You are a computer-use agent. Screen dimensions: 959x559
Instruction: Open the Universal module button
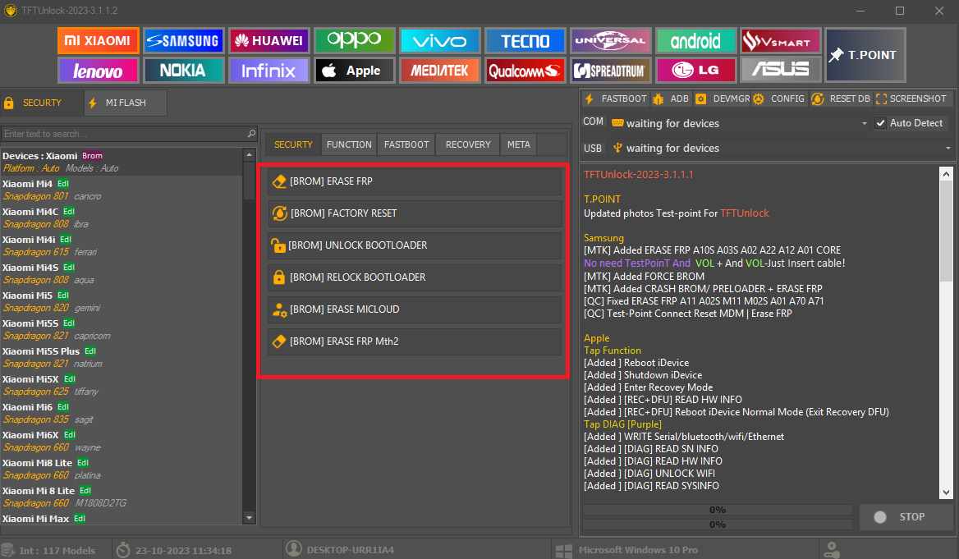(610, 41)
